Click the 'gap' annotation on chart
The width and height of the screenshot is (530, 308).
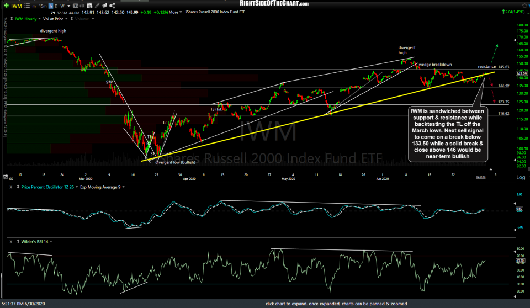(109, 82)
